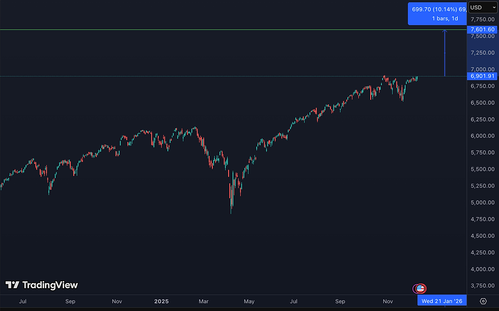499x311 pixels.
Task: Click the 5,000.00 price scale label
Action: (483, 203)
